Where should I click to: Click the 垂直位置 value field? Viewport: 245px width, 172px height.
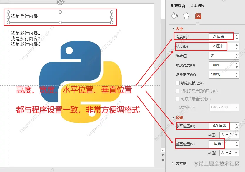[x=221, y=144]
